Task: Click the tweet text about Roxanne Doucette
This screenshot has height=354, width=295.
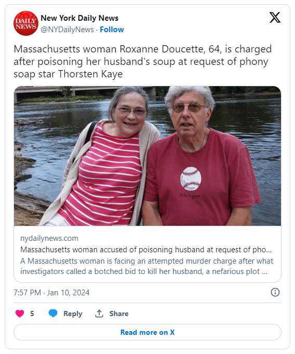Action: point(142,61)
